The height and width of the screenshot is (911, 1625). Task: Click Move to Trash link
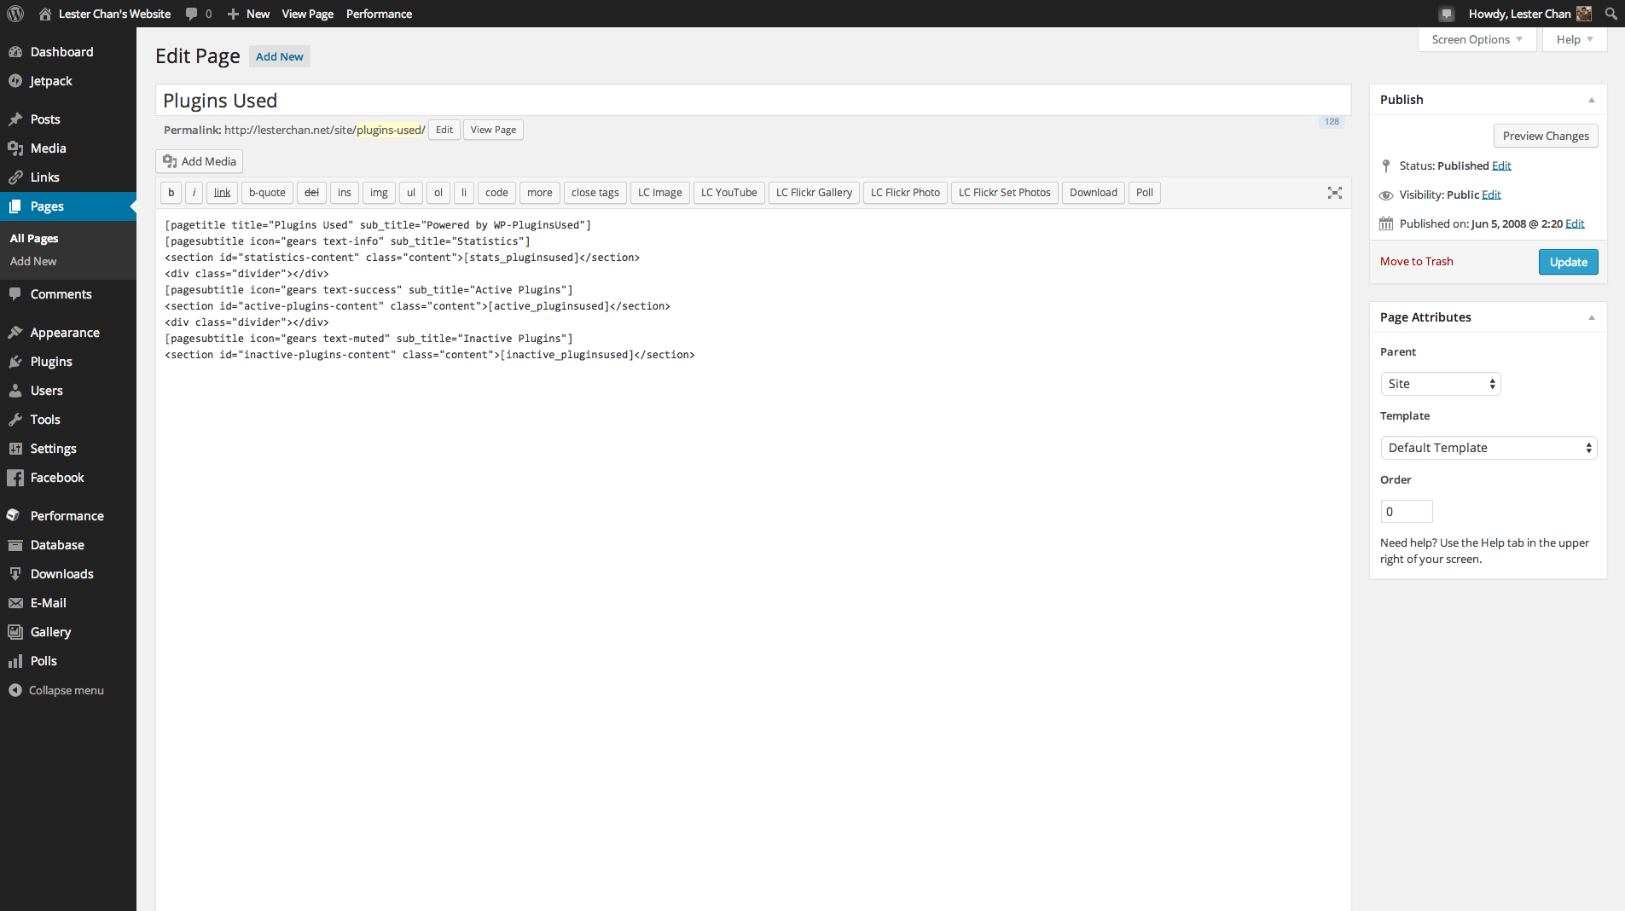click(x=1417, y=262)
